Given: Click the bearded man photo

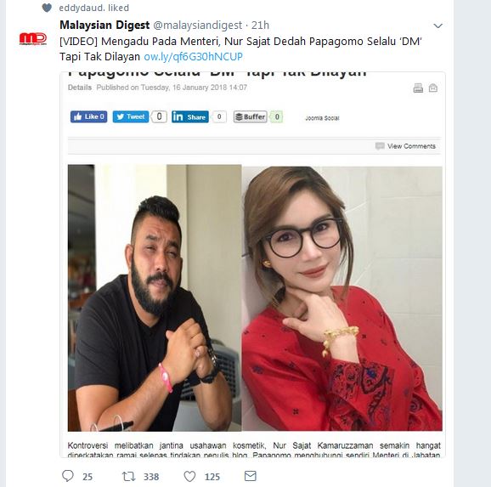Looking at the screenshot, I should click(155, 298).
